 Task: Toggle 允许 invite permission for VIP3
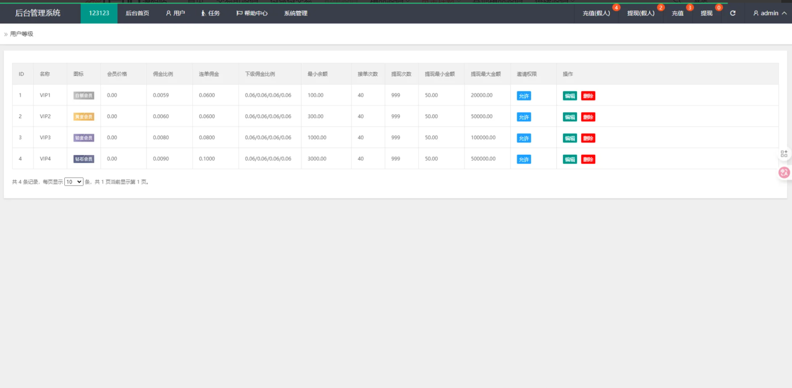[524, 139]
